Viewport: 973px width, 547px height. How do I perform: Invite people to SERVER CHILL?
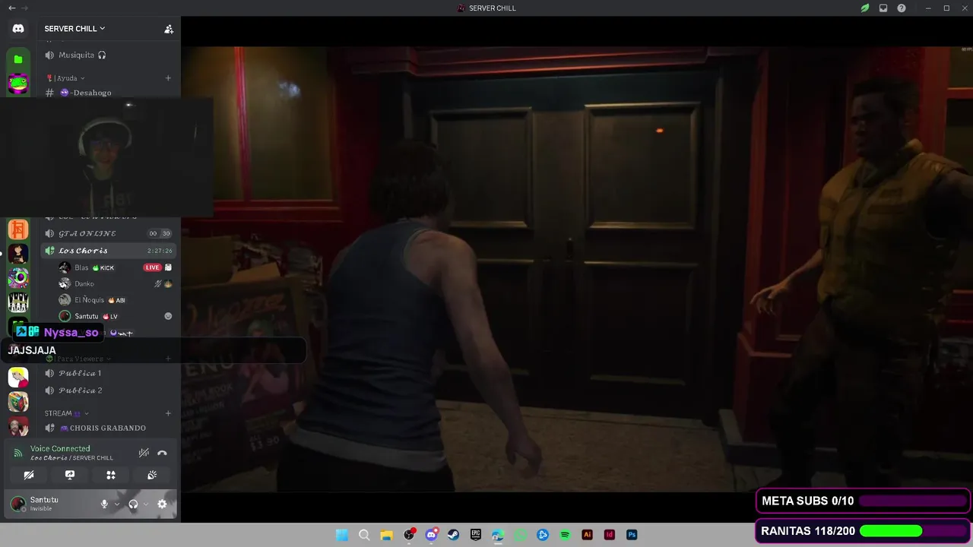click(169, 29)
